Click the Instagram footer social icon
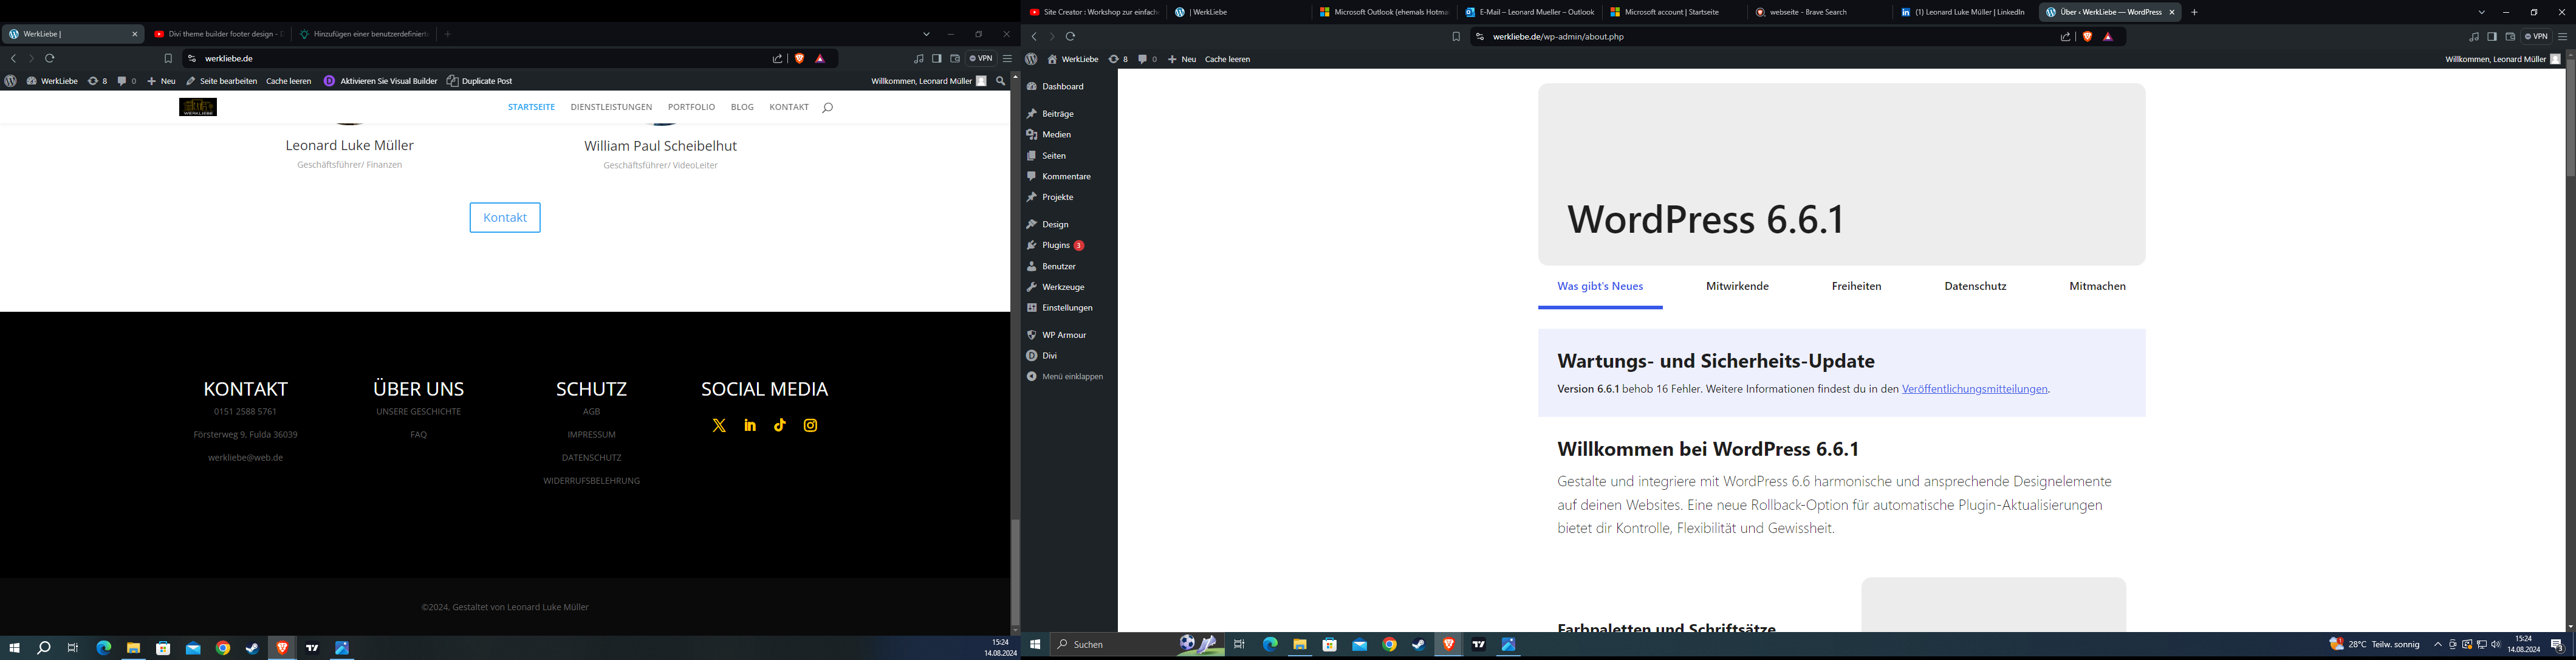Image resolution: width=2576 pixels, height=660 pixels. click(x=811, y=426)
